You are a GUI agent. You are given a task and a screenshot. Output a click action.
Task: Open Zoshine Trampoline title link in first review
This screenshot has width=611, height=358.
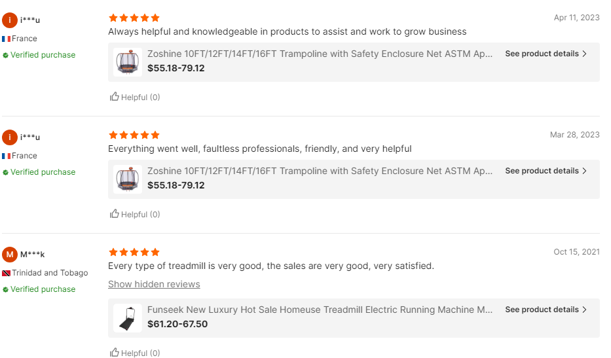pos(320,54)
